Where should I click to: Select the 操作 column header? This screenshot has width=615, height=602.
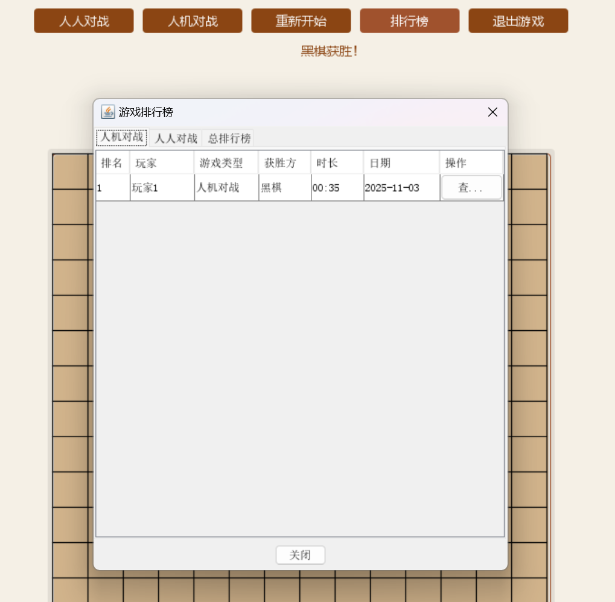(471, 162)
